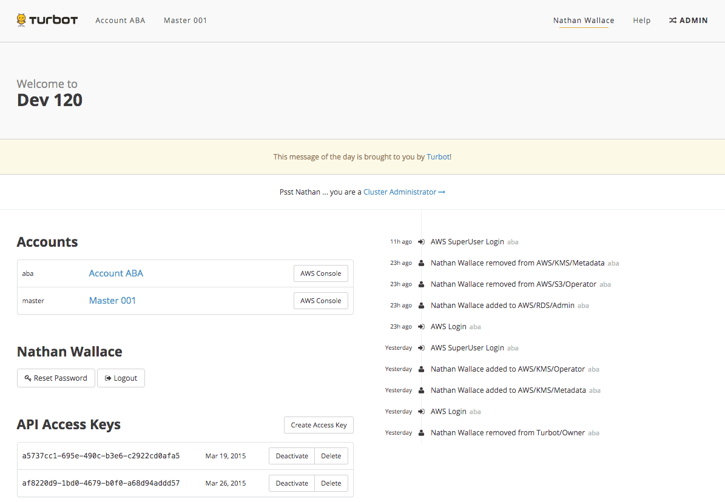Open the Cluster Administrator link
Viewport: 725px width, 502px height.
tap(404, 192)
